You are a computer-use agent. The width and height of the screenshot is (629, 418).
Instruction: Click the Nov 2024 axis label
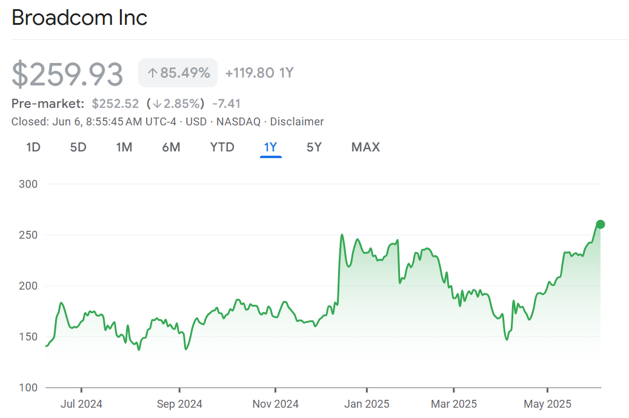[x=275, y=404]
